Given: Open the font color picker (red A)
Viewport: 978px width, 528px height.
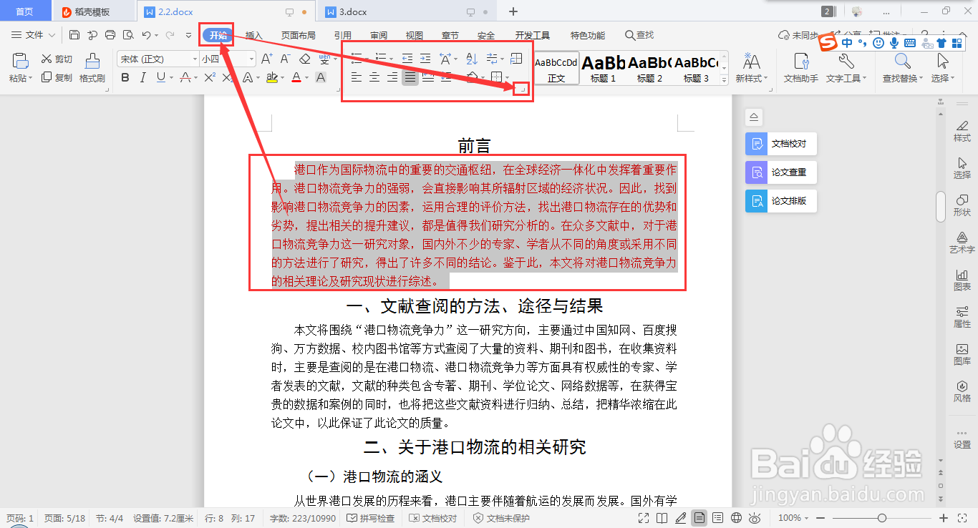Looking at the screenshot, I should tap(296, 77).
